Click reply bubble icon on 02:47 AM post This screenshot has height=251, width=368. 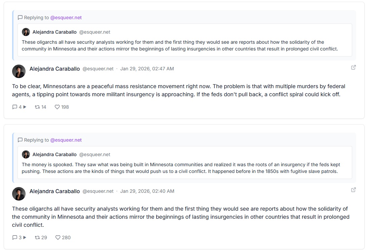(x=15, y=107)
